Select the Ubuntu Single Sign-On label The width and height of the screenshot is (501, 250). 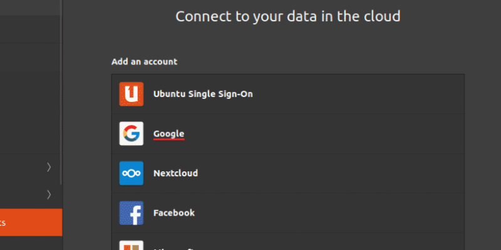[x=203, y=94]
